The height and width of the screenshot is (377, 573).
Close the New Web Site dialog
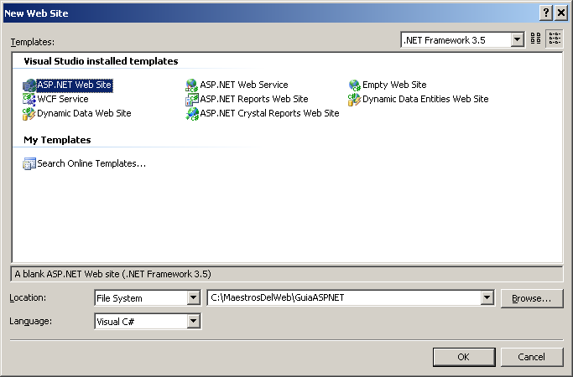[561, 13]
